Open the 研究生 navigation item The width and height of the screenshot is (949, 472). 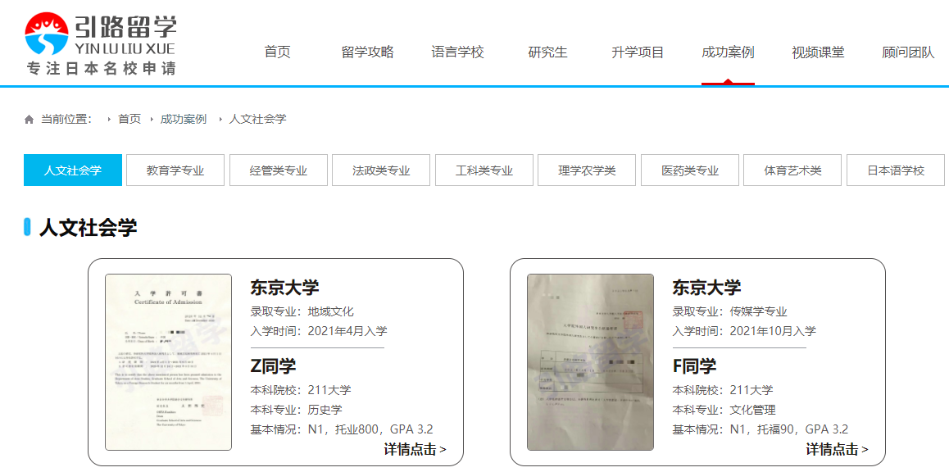(x=547, y=52)
